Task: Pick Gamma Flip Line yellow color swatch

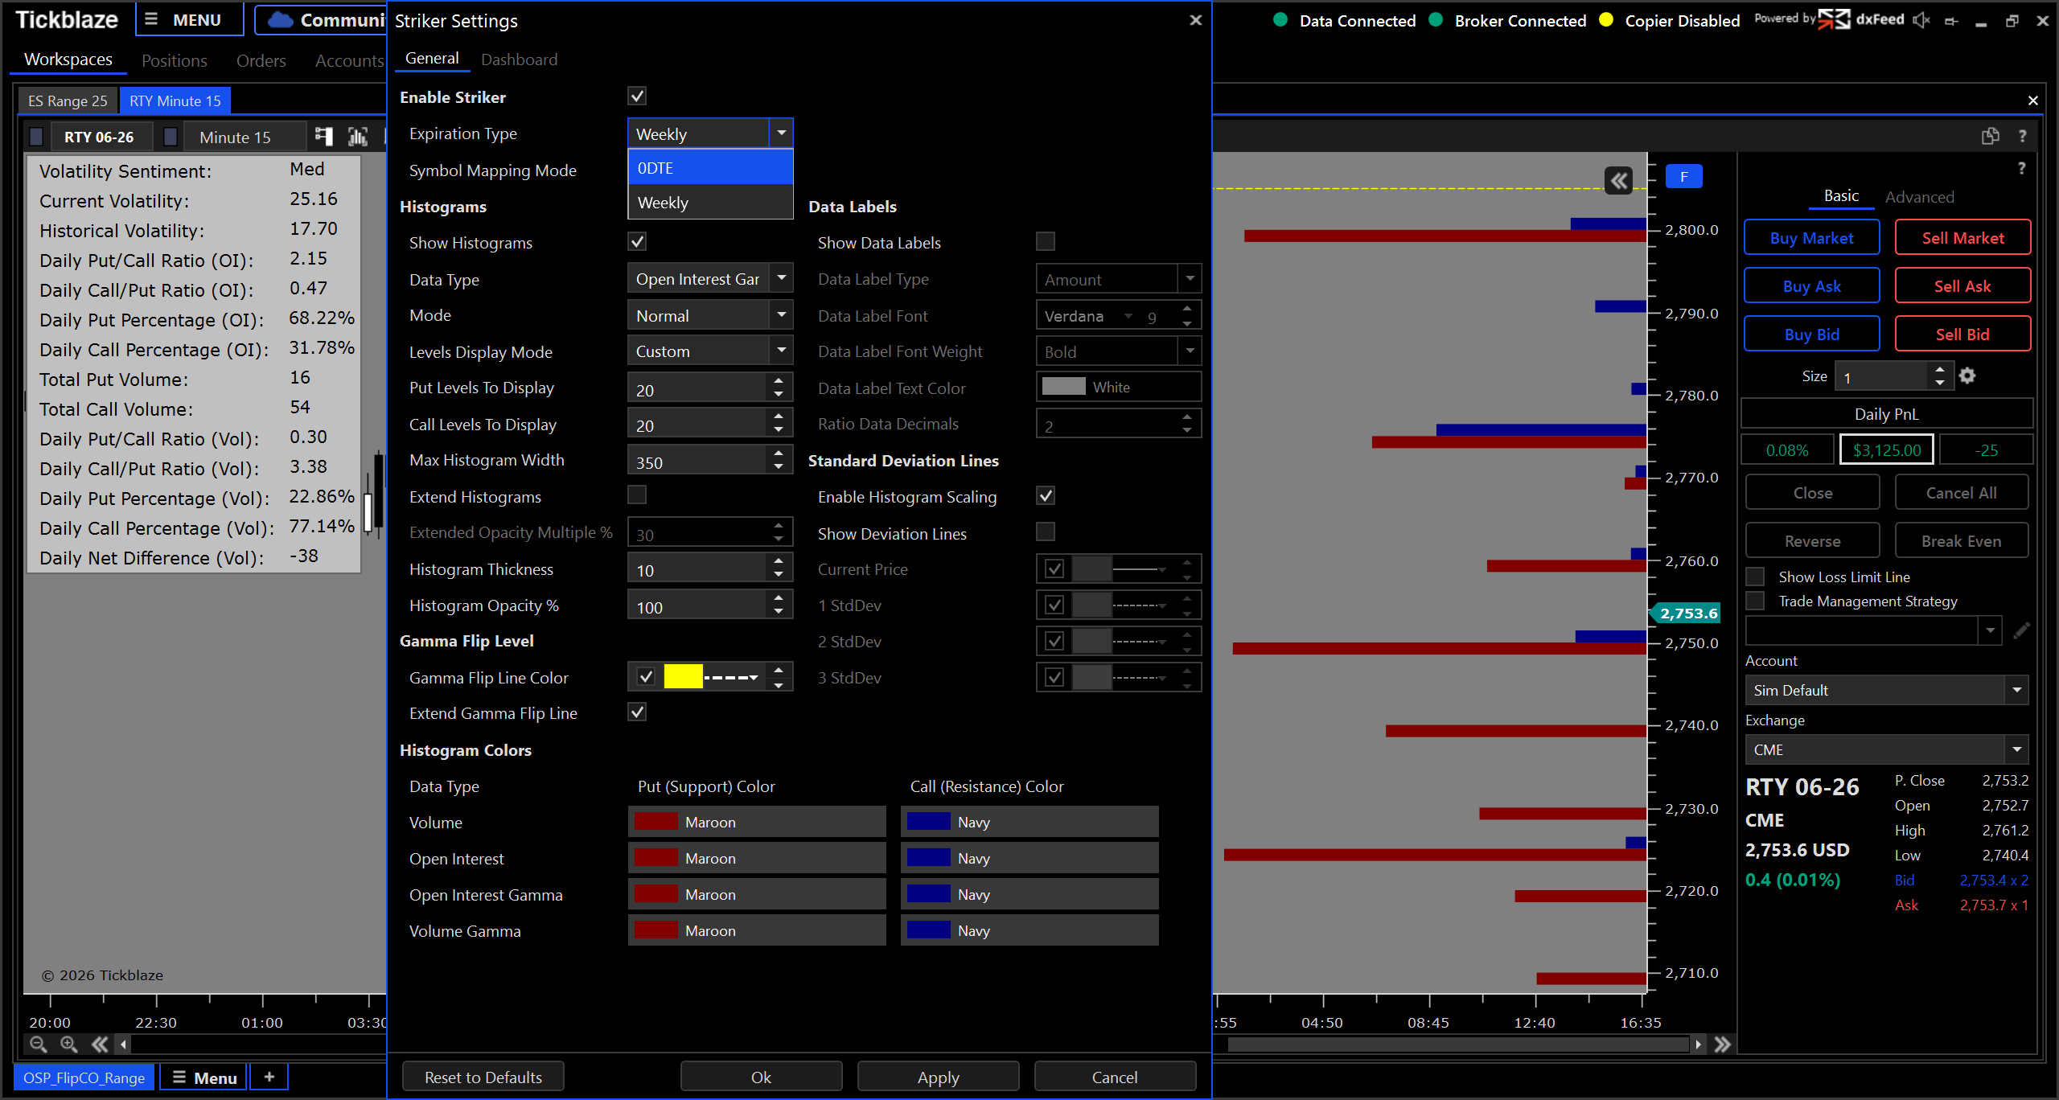Action: 683,677
